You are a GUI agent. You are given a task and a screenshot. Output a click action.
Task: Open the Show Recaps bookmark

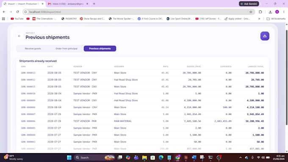click(x=92, y=19)
